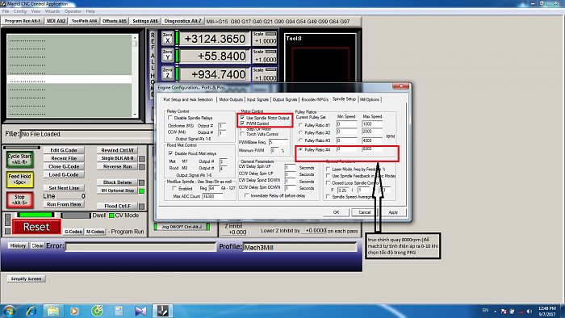The width and height of the screenshot is (565, 318).
Task: Select Pulley Ratio #3 radio button
Action: point(300,140)
